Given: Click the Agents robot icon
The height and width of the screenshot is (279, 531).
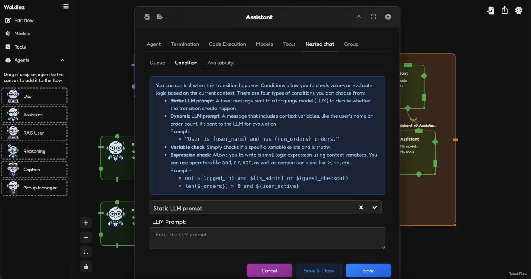Looking at the screenshot, I should 8,60.
